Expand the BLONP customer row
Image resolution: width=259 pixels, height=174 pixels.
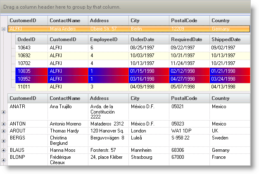tap(4, 157)
